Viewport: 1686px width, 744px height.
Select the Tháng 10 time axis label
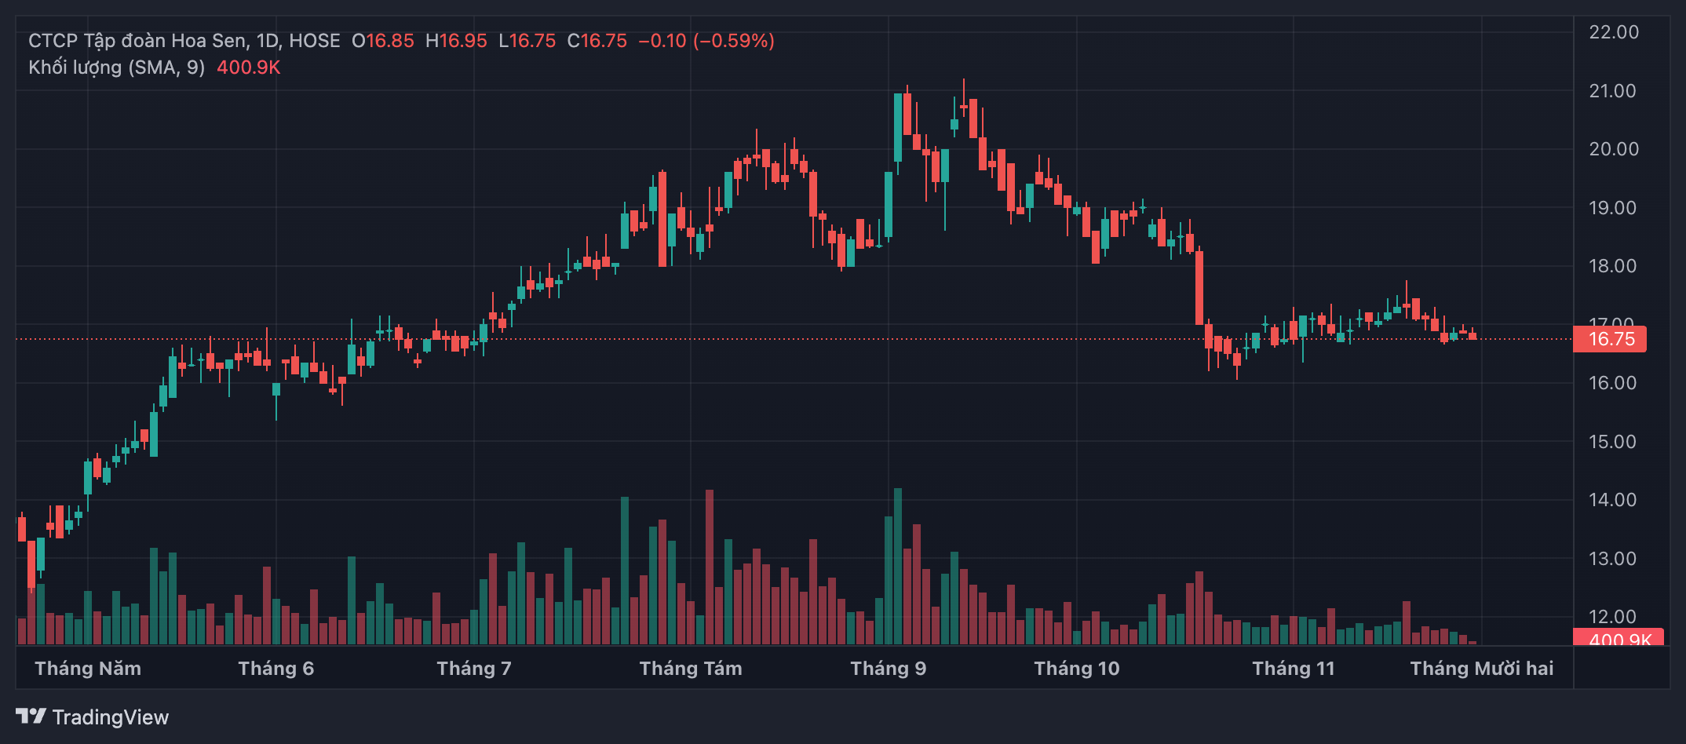point(1076,669)
